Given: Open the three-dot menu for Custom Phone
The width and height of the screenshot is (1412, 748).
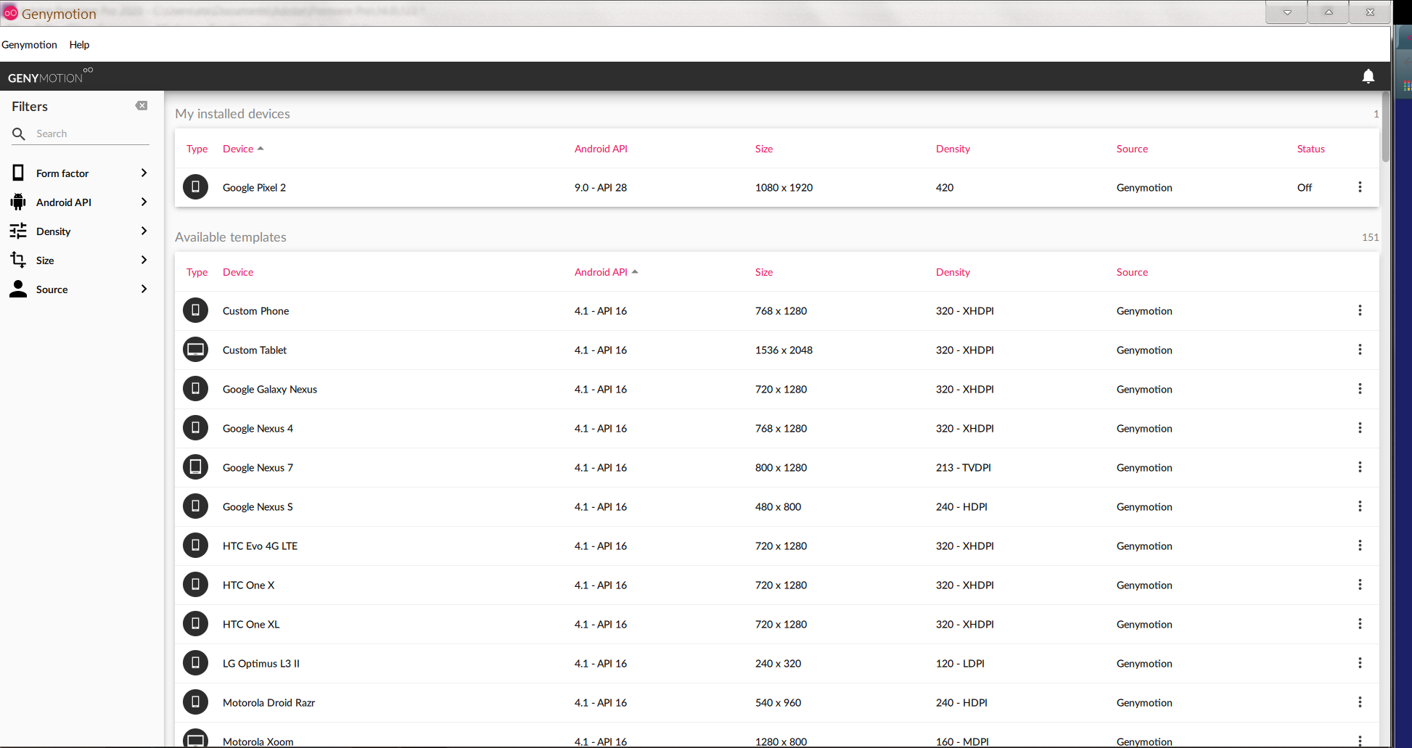Looking at the screenshot, I should [x=1359, y=311].
